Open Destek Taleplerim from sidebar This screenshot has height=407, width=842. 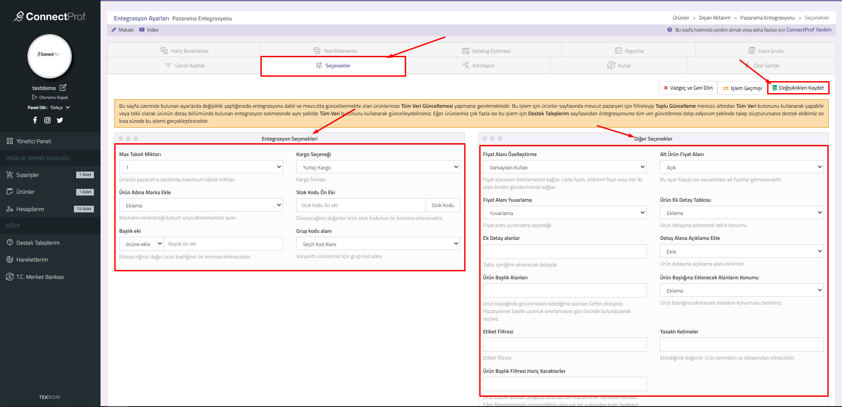(x=38, y=243)
